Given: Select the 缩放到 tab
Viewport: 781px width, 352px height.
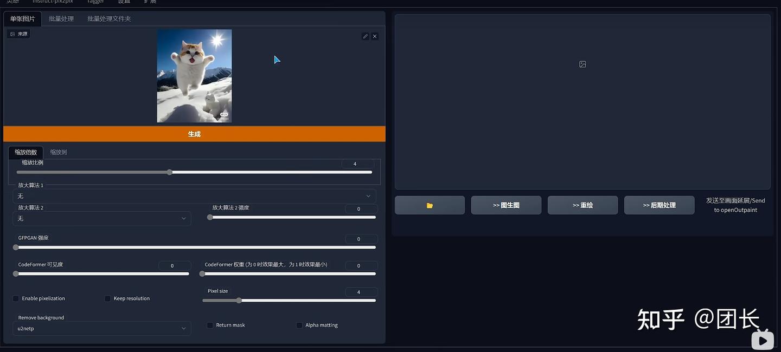Looking at the screenshot, I should coord(59,152).
